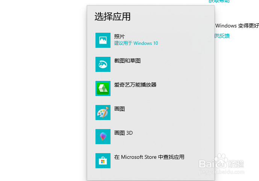
Task: Click the 画图 label text
Action: pyautogui.click(x=120, y=109)
